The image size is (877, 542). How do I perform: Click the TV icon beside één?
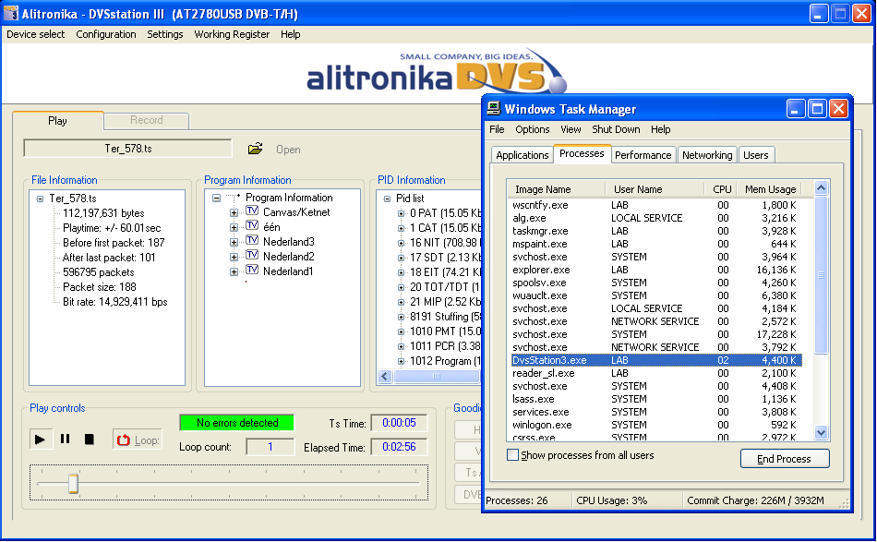[x=252, y=226]
